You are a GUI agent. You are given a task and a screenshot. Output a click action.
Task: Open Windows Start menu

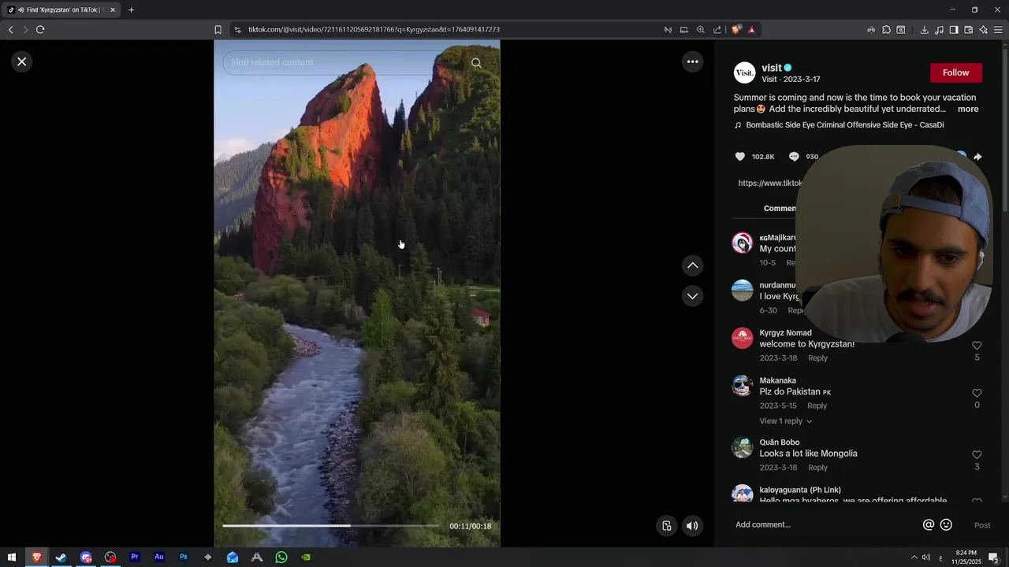[x=12, y=558]
